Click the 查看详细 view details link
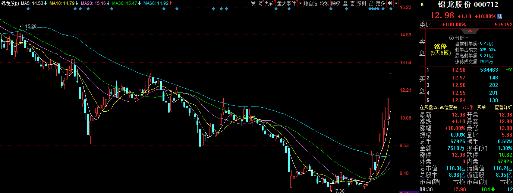 tap(503, 107)
